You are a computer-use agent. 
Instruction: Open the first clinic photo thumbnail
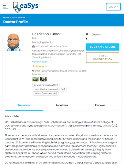coord(36,79)
